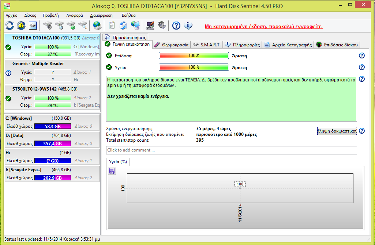
Task: Open the S.M.A.R.T. tab
Action: pos(207,45)
